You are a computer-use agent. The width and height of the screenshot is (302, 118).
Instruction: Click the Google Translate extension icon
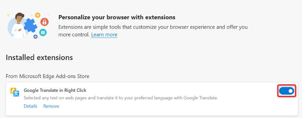(15, 92)
